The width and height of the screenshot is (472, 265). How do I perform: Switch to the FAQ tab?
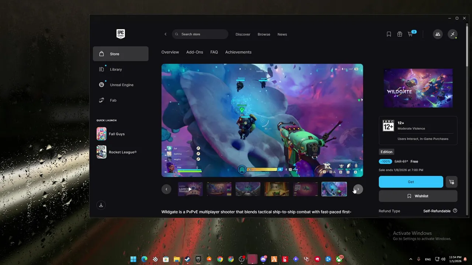(x=214, y=52)
